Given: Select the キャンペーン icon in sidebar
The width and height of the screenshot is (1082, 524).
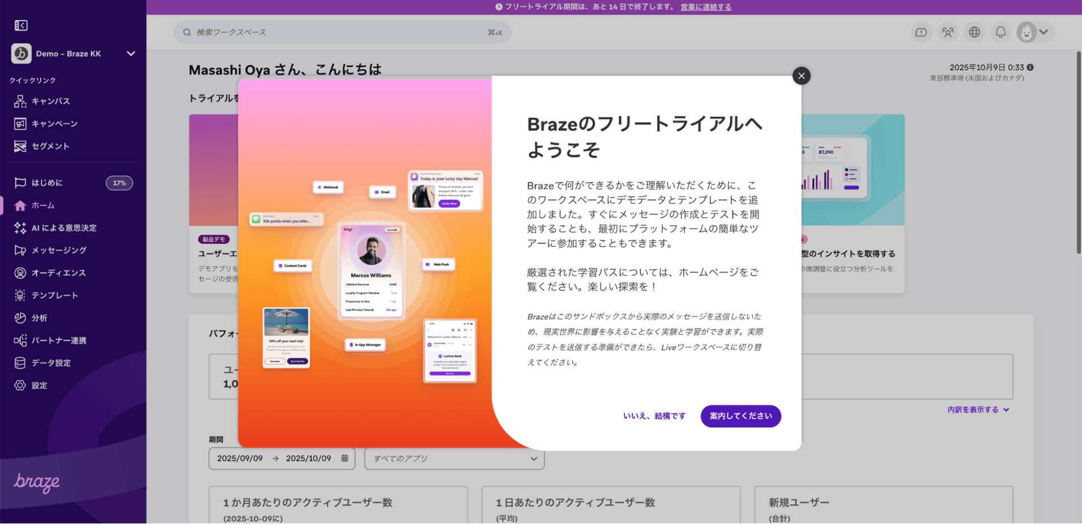Looking at the screenshot, I should click(20, 123).
